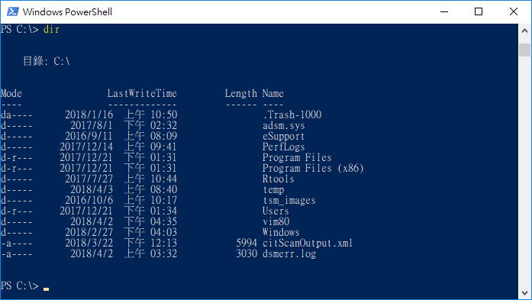Click the file length value 5994
Image resolution: width=532 pixels, height=300 pixels.
(247, 243)
